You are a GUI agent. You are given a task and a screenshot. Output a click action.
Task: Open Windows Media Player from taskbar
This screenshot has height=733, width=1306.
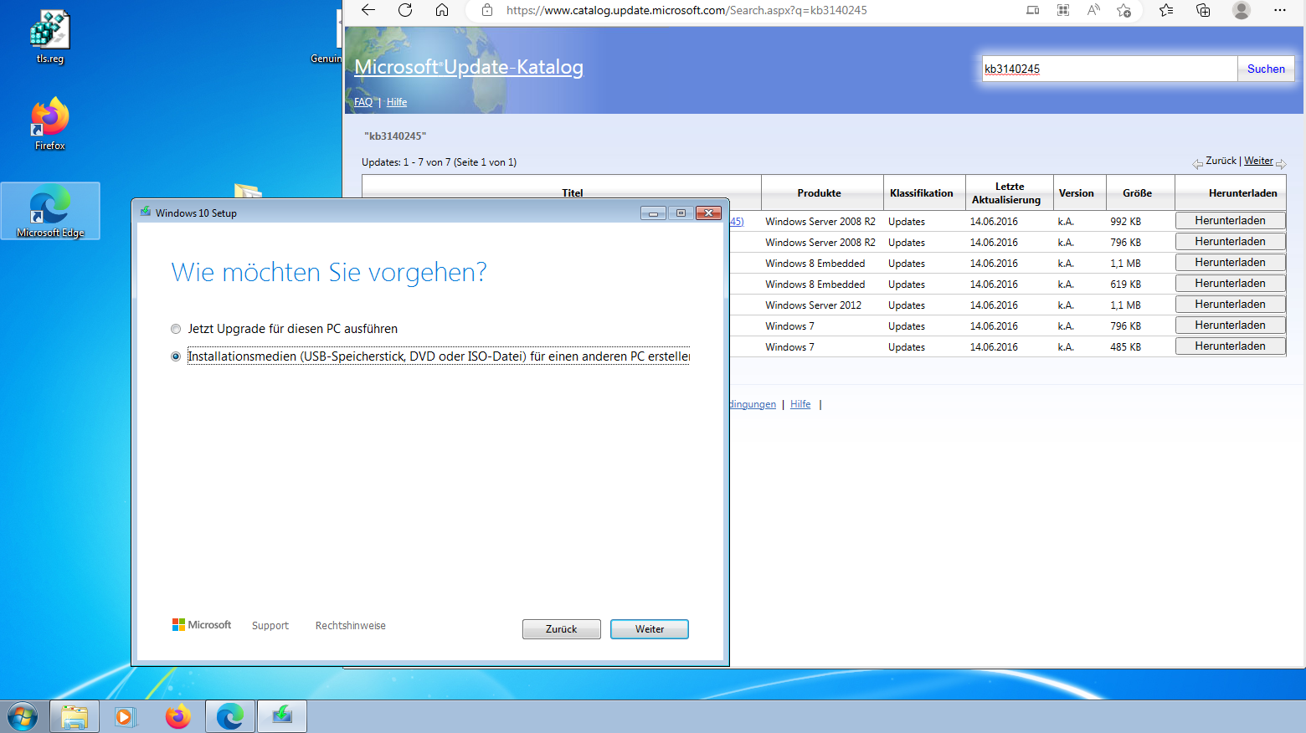[x=126, y=717]
